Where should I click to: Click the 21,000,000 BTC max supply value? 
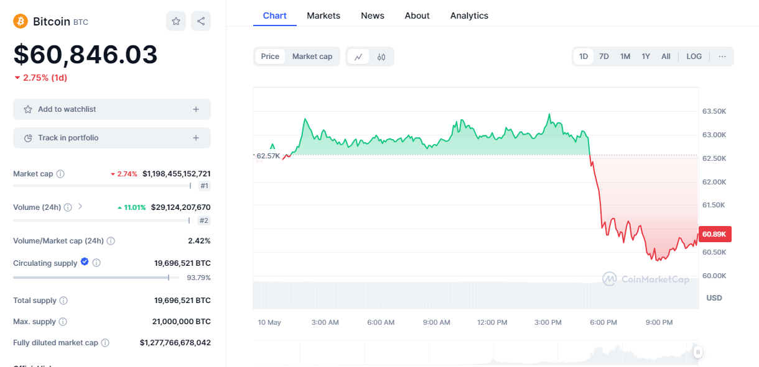(x=182, y=322)
